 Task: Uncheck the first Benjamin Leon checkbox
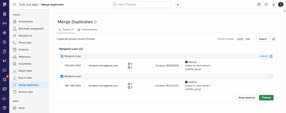[x=62, y=56]
